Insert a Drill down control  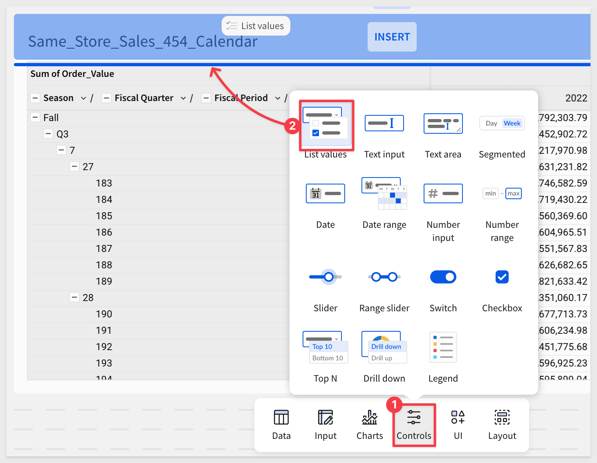pyautogui.click(x=384, y=348)
